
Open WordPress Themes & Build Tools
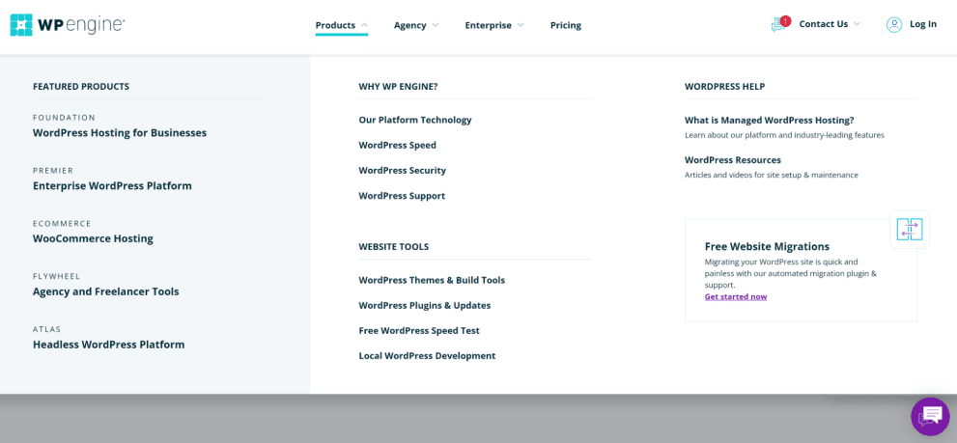tap(432, 280)
